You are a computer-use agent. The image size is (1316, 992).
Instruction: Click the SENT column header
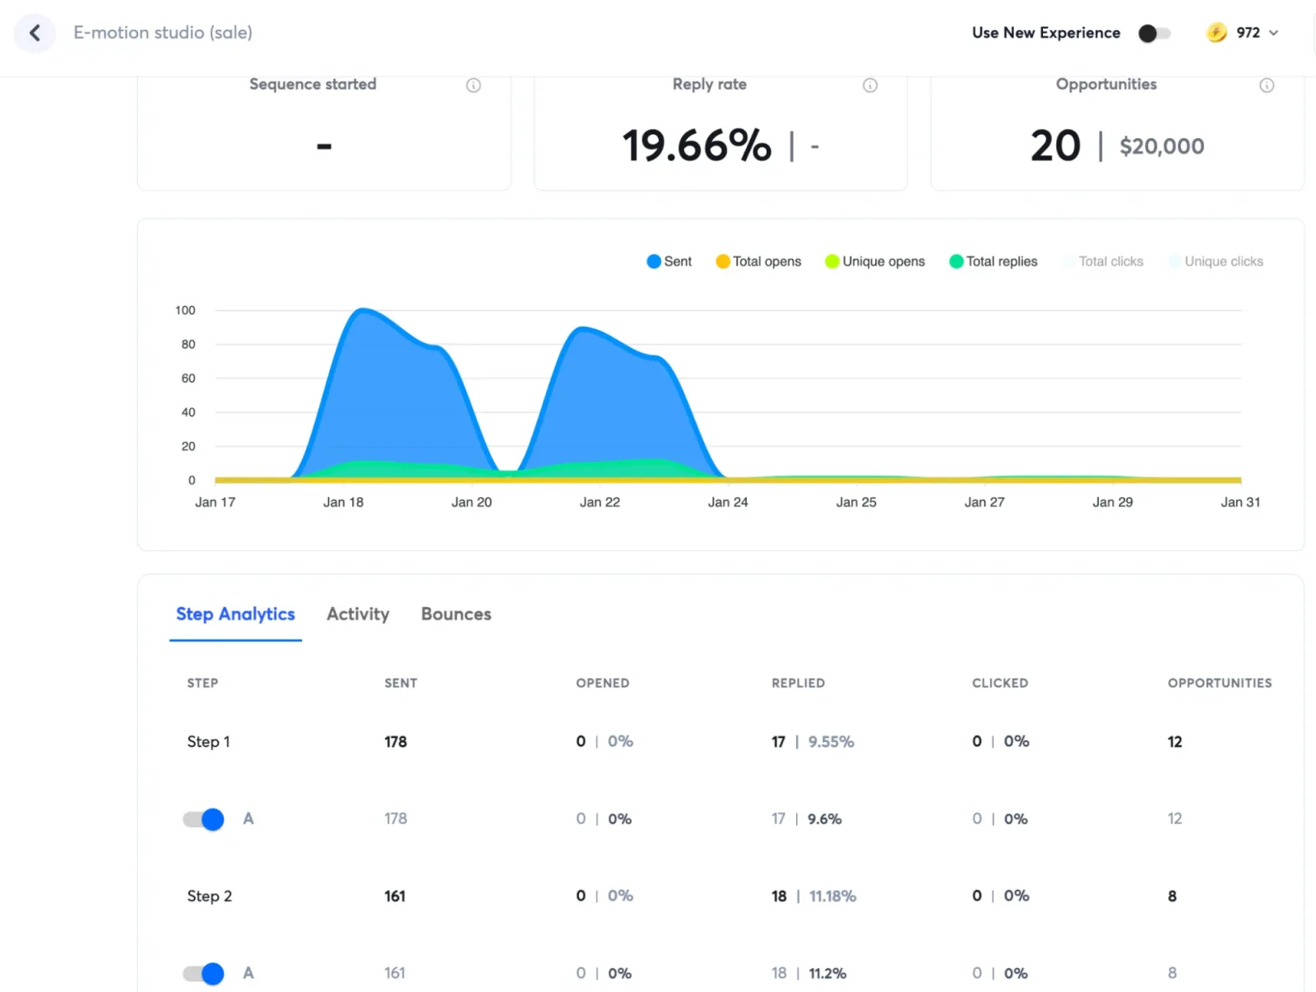coord(401,684)
